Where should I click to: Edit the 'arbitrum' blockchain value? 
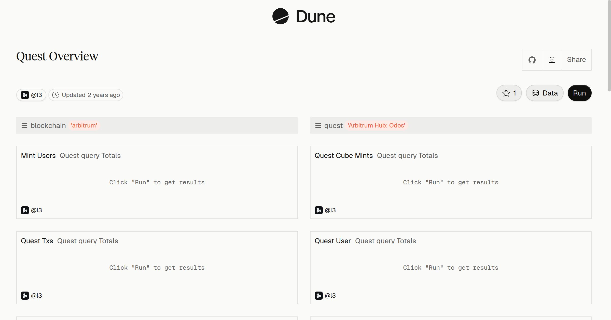[84, 125]
